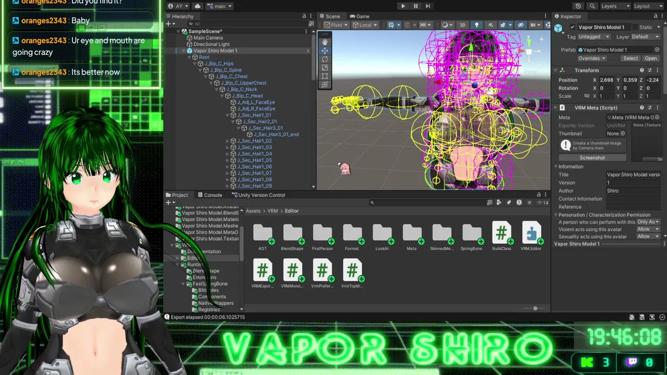Select Main Camera in Hierarchy
This screenshot has width=667, height=375.
[208, 38]
